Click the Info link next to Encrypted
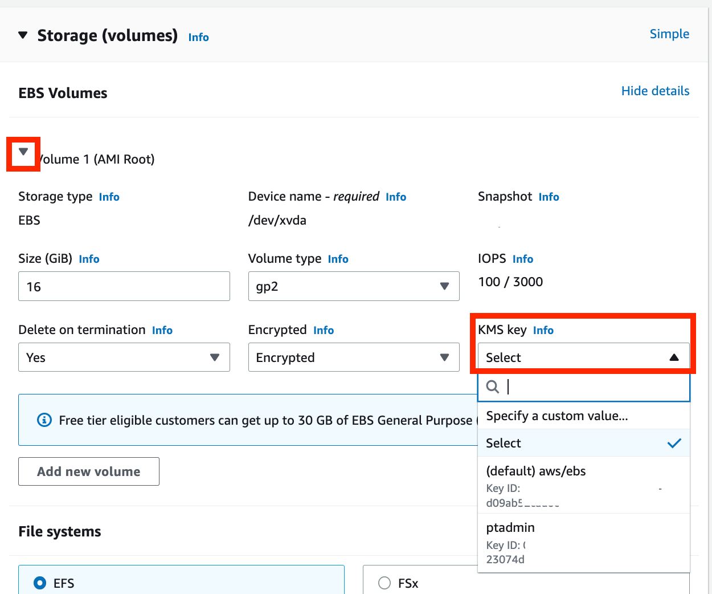This screenshot has width=712, height=594. coord(324,331)
